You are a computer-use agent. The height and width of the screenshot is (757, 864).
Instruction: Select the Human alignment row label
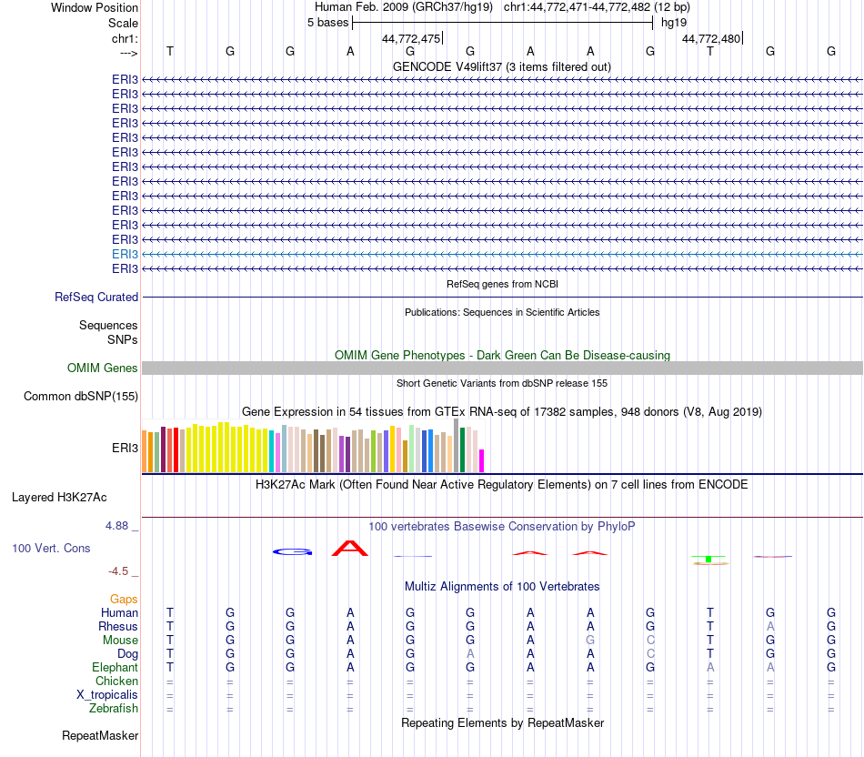[119, 613]
